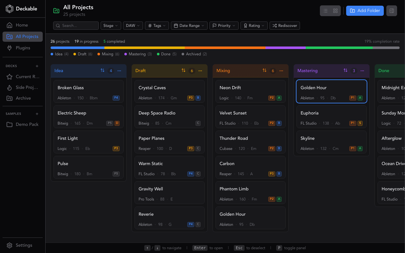Click the Deckable logo icon

[9, 9]
